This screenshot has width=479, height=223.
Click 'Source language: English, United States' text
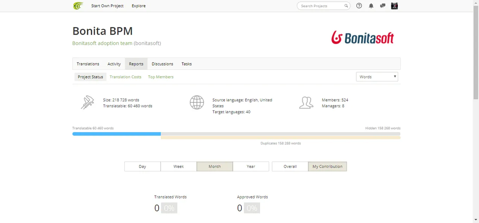[x=242, y=103]
